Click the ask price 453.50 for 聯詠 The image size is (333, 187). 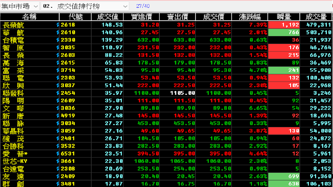point(184,124)
